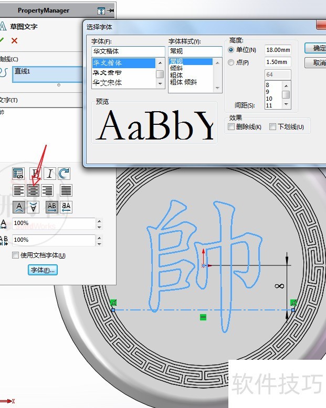Select size 10 in point list
326x408 pixels.
click(x=274, y=99)
